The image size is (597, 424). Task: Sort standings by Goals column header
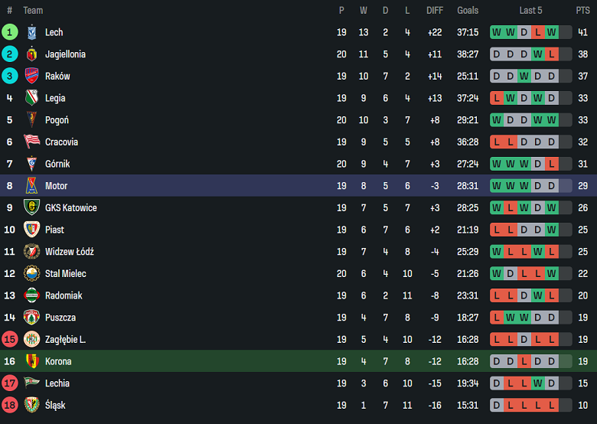(x=468, y=11)
